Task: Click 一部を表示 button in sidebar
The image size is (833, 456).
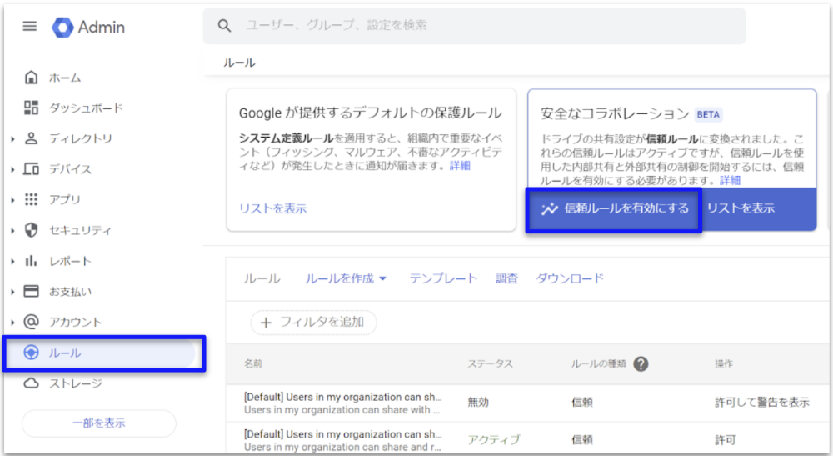Action: pyautogui.click(x=98, y=423)
